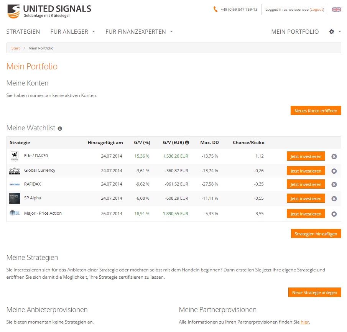This screenshot has height=332, width=347.
Task: Click the info icon in G/V (EUR) header
Action: click(187, 143)
